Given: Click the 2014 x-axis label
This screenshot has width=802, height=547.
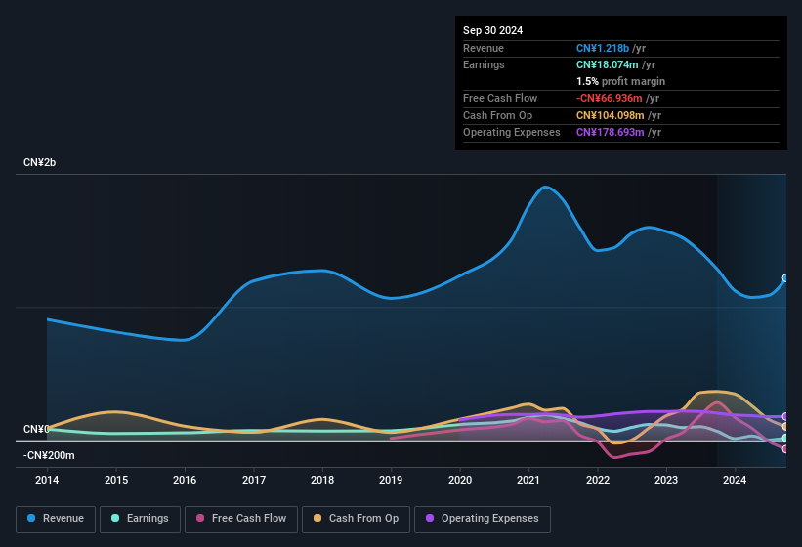Looking at the screenshot, I should (x=47, y=480).
